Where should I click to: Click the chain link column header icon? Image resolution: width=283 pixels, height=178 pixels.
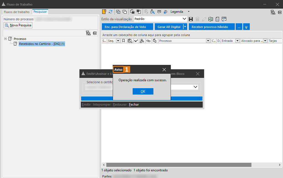pyautogui.click(x=148, y=41)
